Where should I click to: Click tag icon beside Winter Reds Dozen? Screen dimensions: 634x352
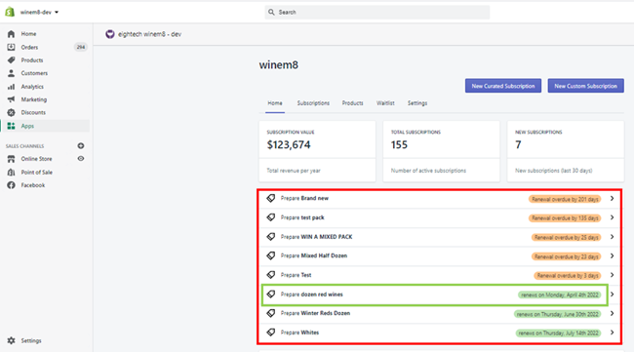click(x=271, y=313)
